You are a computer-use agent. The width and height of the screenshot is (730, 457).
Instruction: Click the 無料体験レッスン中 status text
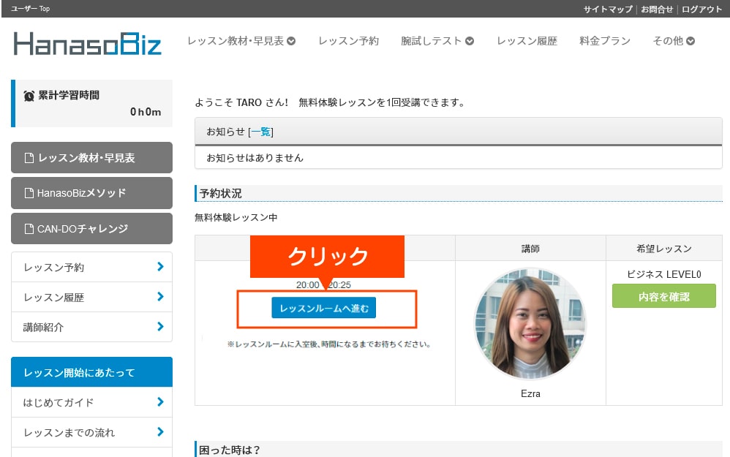click(x=236, y=217)
